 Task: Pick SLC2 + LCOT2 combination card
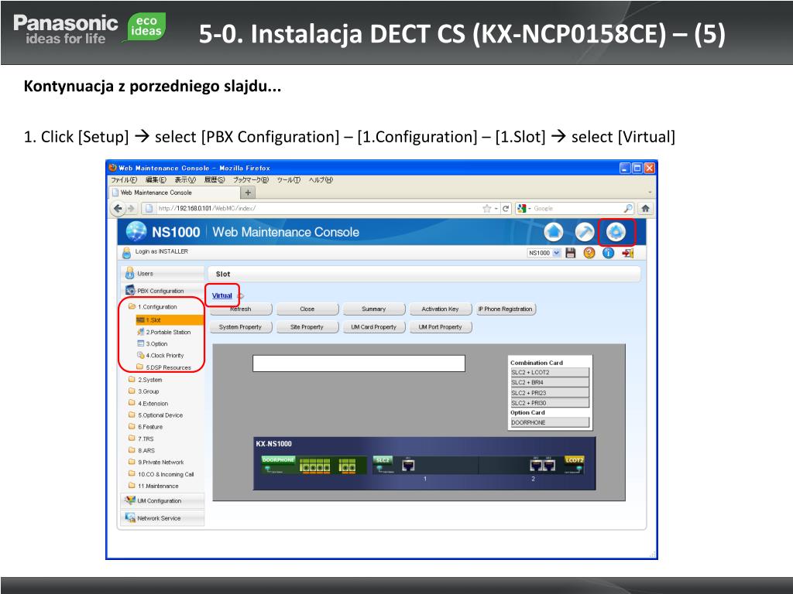550,372
